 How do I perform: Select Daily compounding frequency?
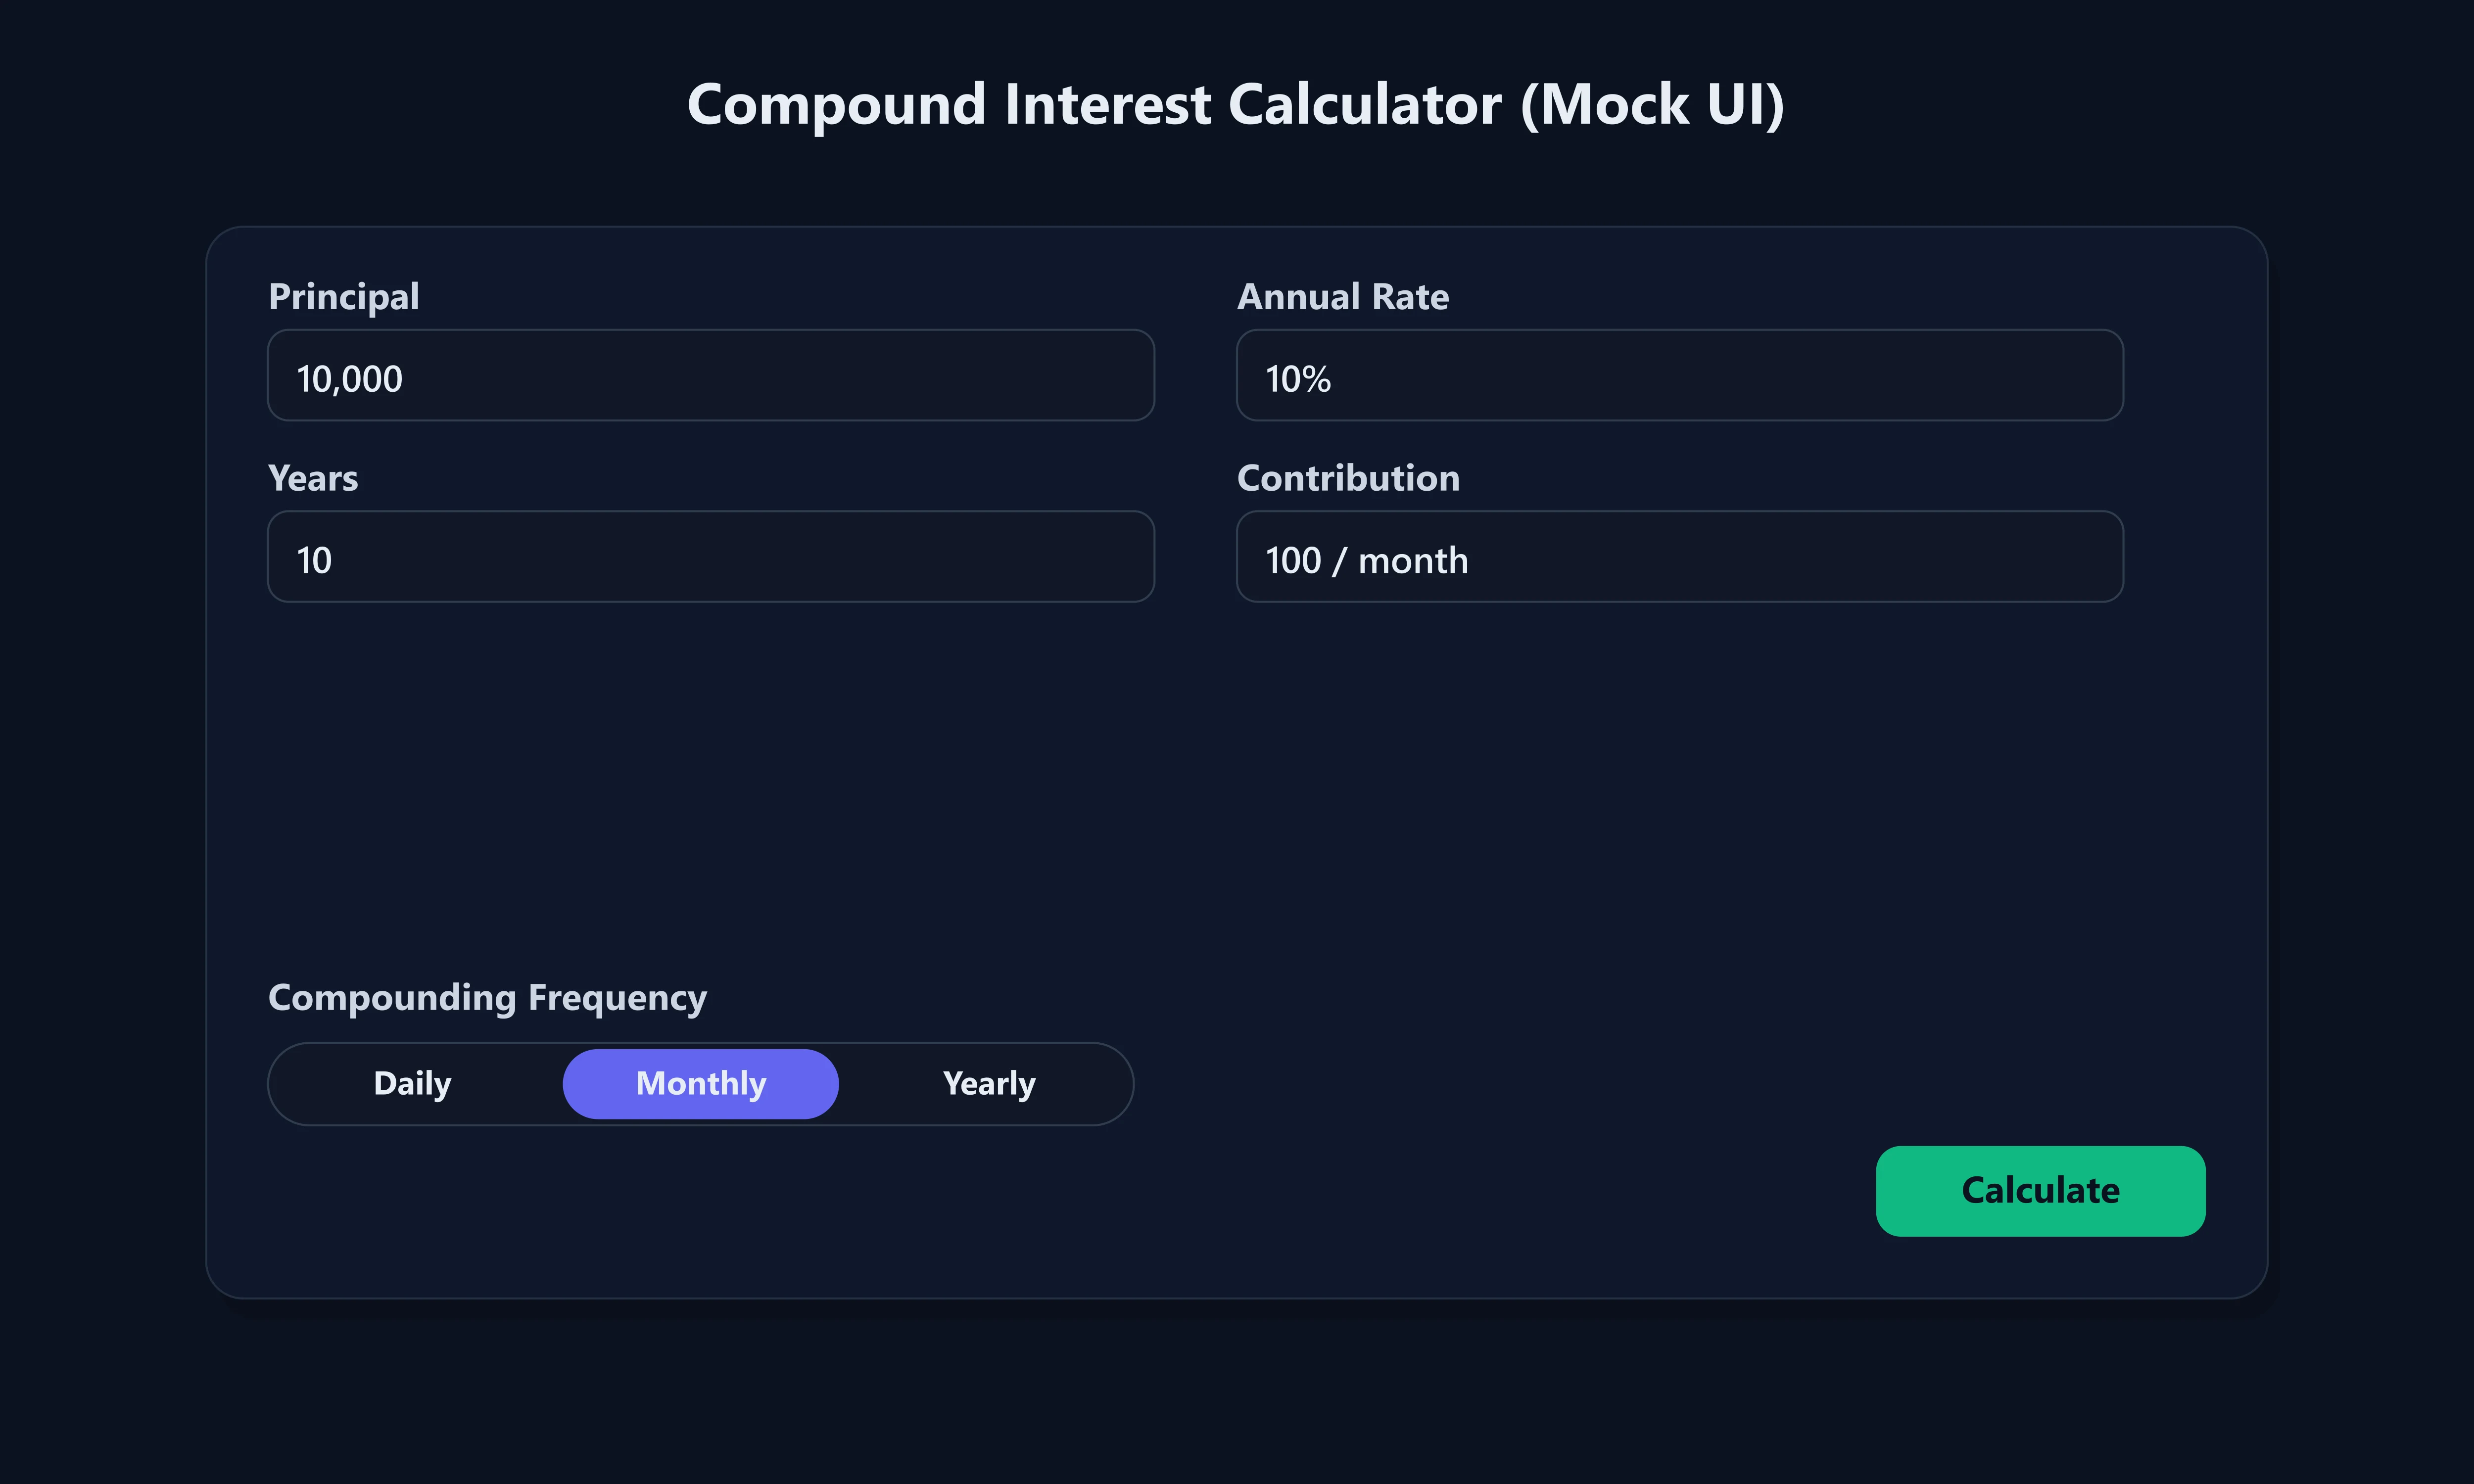(x=411, y=1083)
